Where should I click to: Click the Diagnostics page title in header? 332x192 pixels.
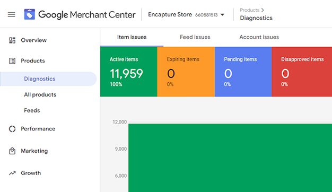point(256,18)
